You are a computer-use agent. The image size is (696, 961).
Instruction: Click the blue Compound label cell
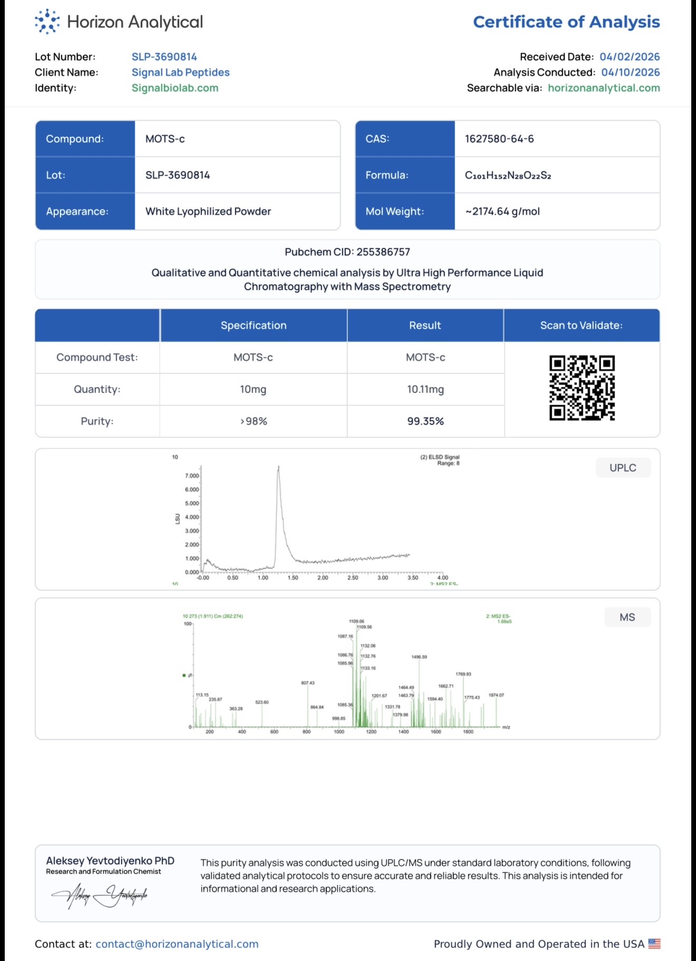[85, 139]
